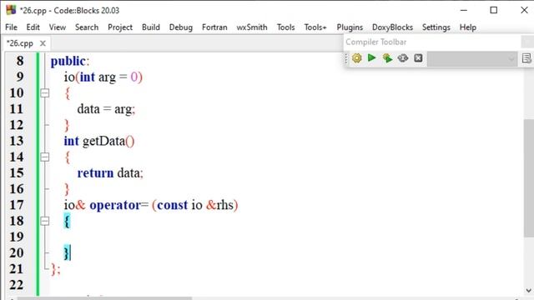Click the Build gear icon
Image resolution: width=534 pixels, height=300 pixels.
356,58
